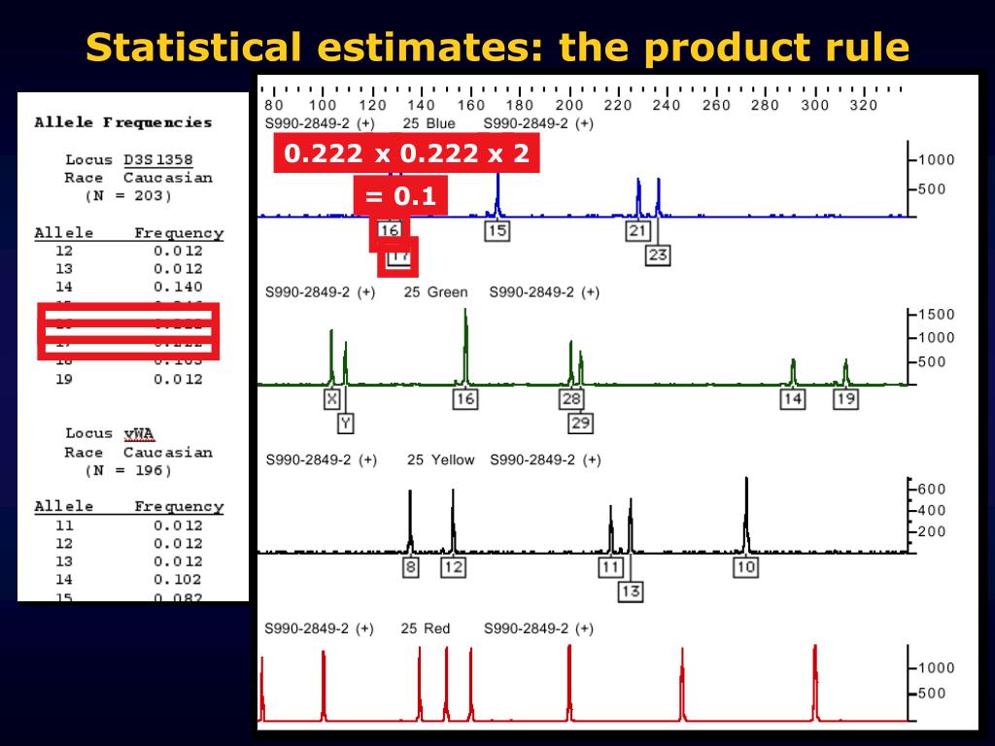Click allele label 8 in the yellow panel
The height and width of the screenshot is (746, 995).
point(411,567)
